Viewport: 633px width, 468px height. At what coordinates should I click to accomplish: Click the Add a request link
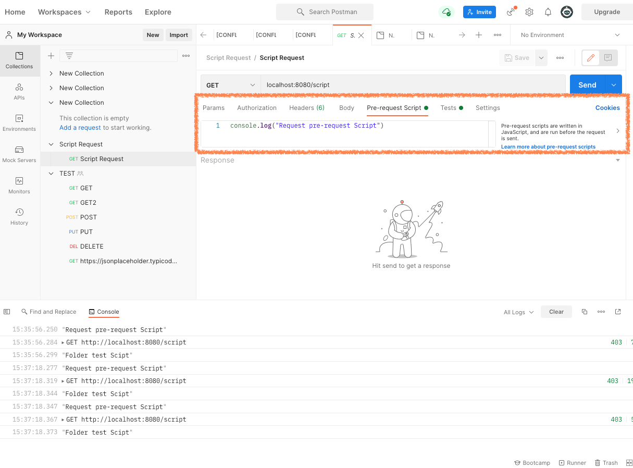point(80,128)
